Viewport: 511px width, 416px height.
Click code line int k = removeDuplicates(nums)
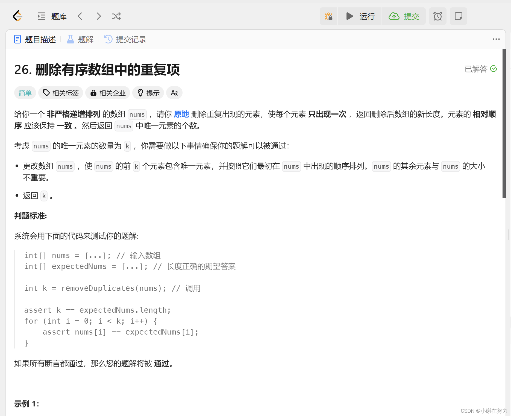pyautogui.click(x=112, y=288)
